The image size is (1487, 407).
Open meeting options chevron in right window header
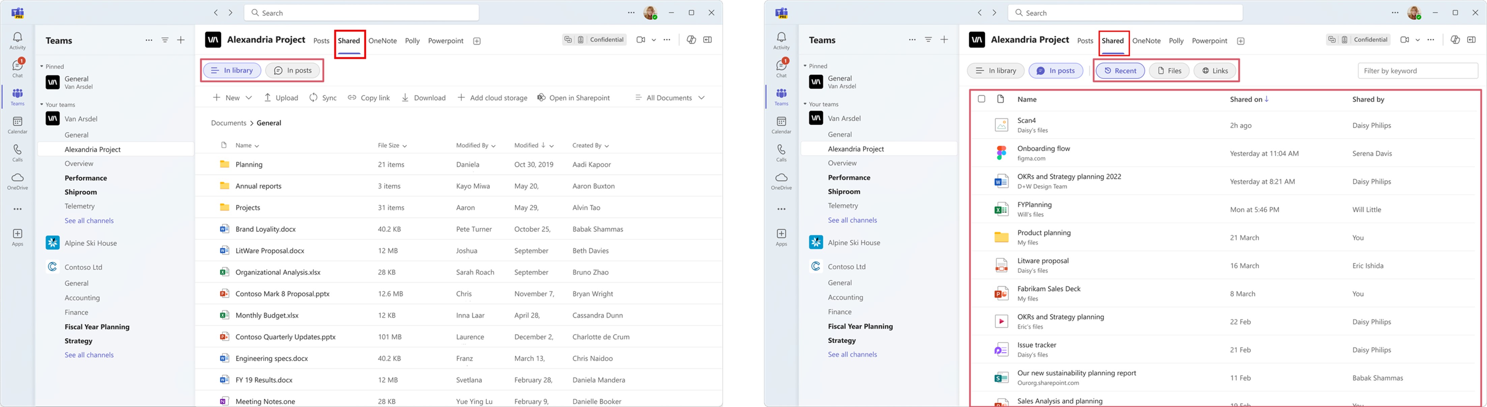(1417, 40)
